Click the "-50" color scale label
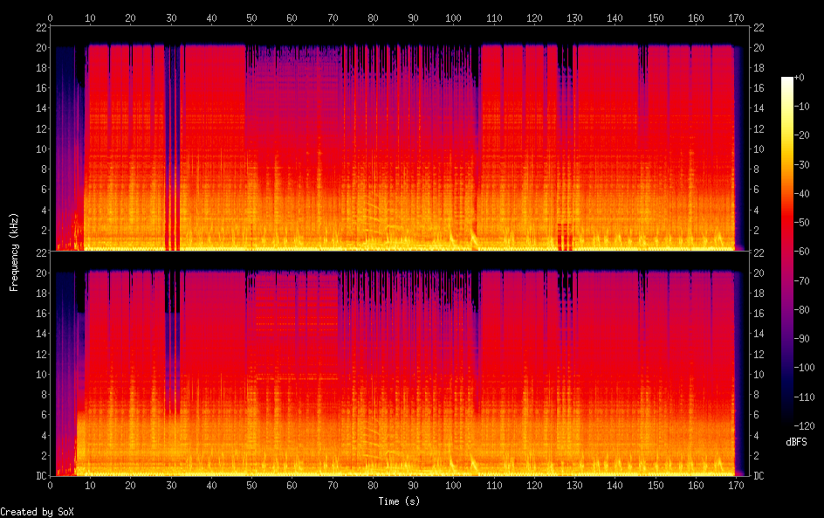Viewport: 824px width, 518px height. pos(801,223)
